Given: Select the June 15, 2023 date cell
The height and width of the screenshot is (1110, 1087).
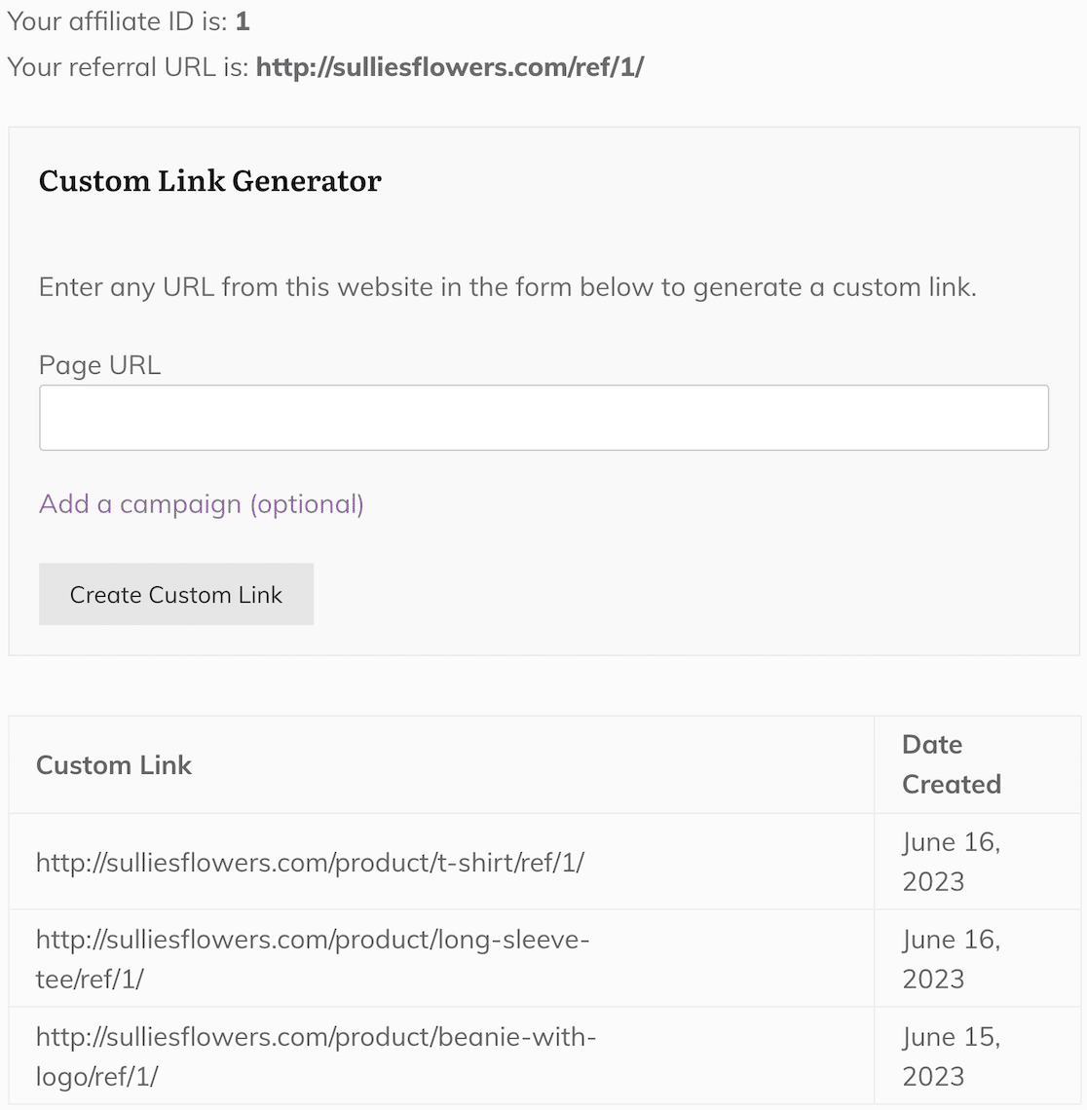Looking at the screenshot, I should 950,1056.
